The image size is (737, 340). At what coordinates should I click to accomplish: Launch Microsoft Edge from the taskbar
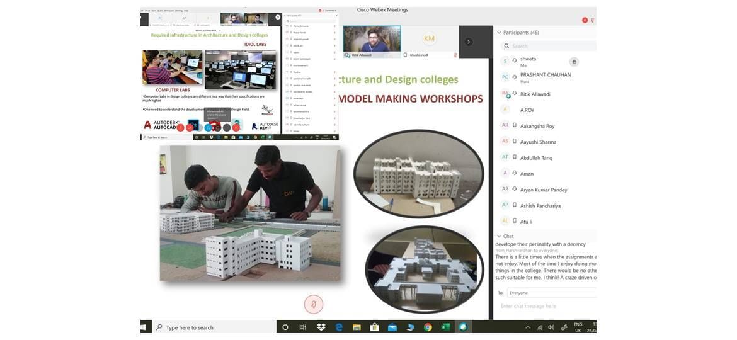tap(339, 327)
